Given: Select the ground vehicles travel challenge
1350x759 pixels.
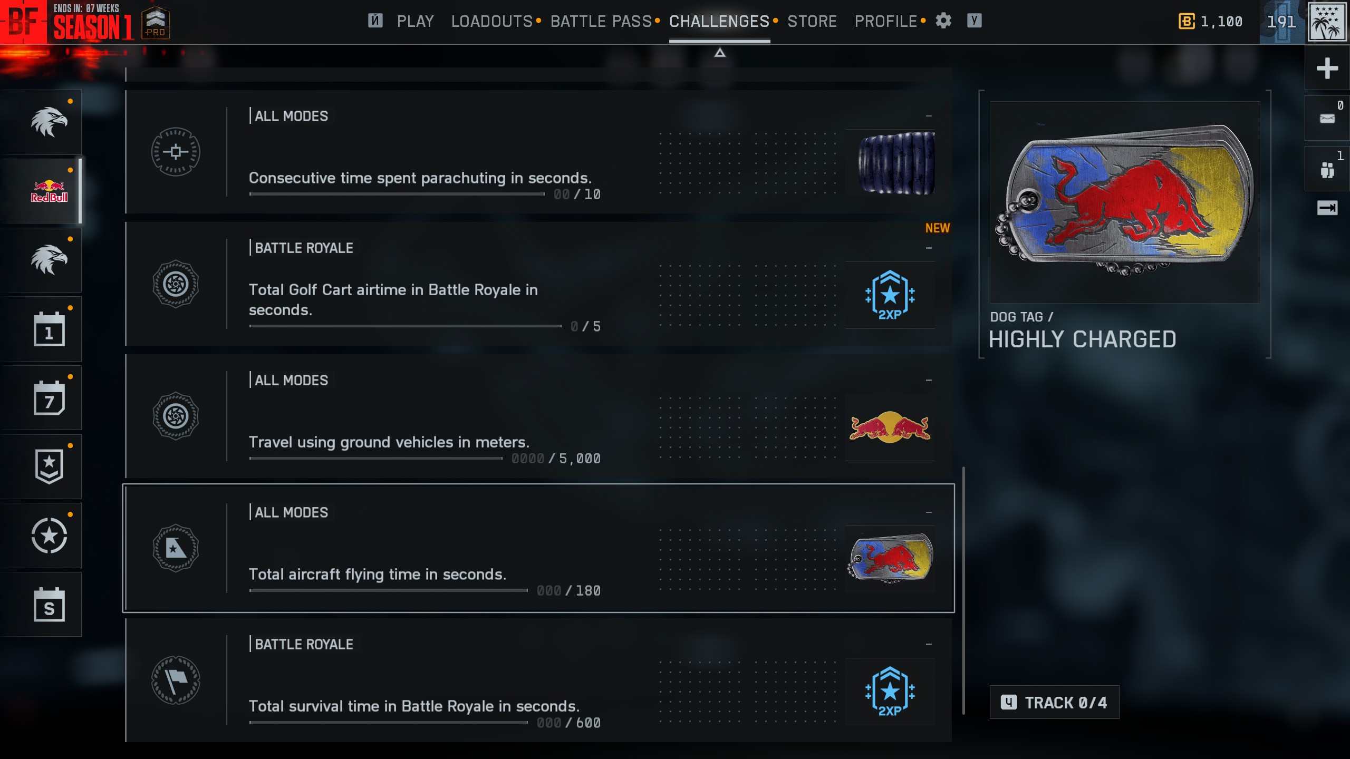Looking at the screenshot, I should point(538,416).
